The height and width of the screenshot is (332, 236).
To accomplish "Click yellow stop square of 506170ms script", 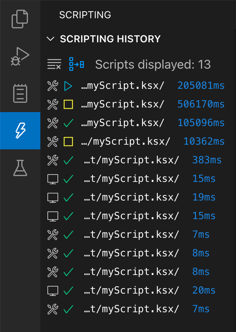I will (68, 104).
